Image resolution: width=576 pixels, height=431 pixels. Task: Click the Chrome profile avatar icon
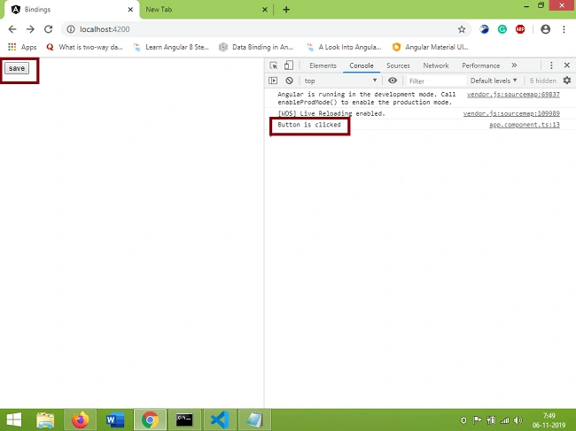[x=546, y=29]
